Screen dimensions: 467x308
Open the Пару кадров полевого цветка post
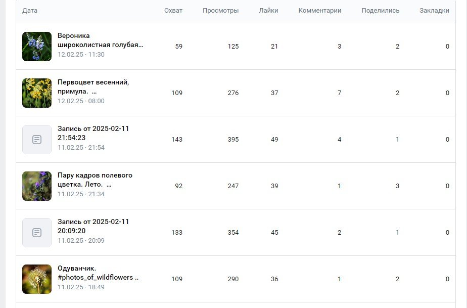95,180
